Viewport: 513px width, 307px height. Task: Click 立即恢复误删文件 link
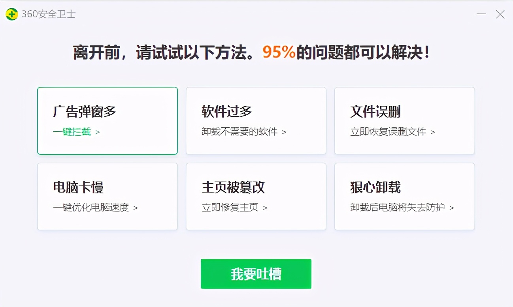387,133
